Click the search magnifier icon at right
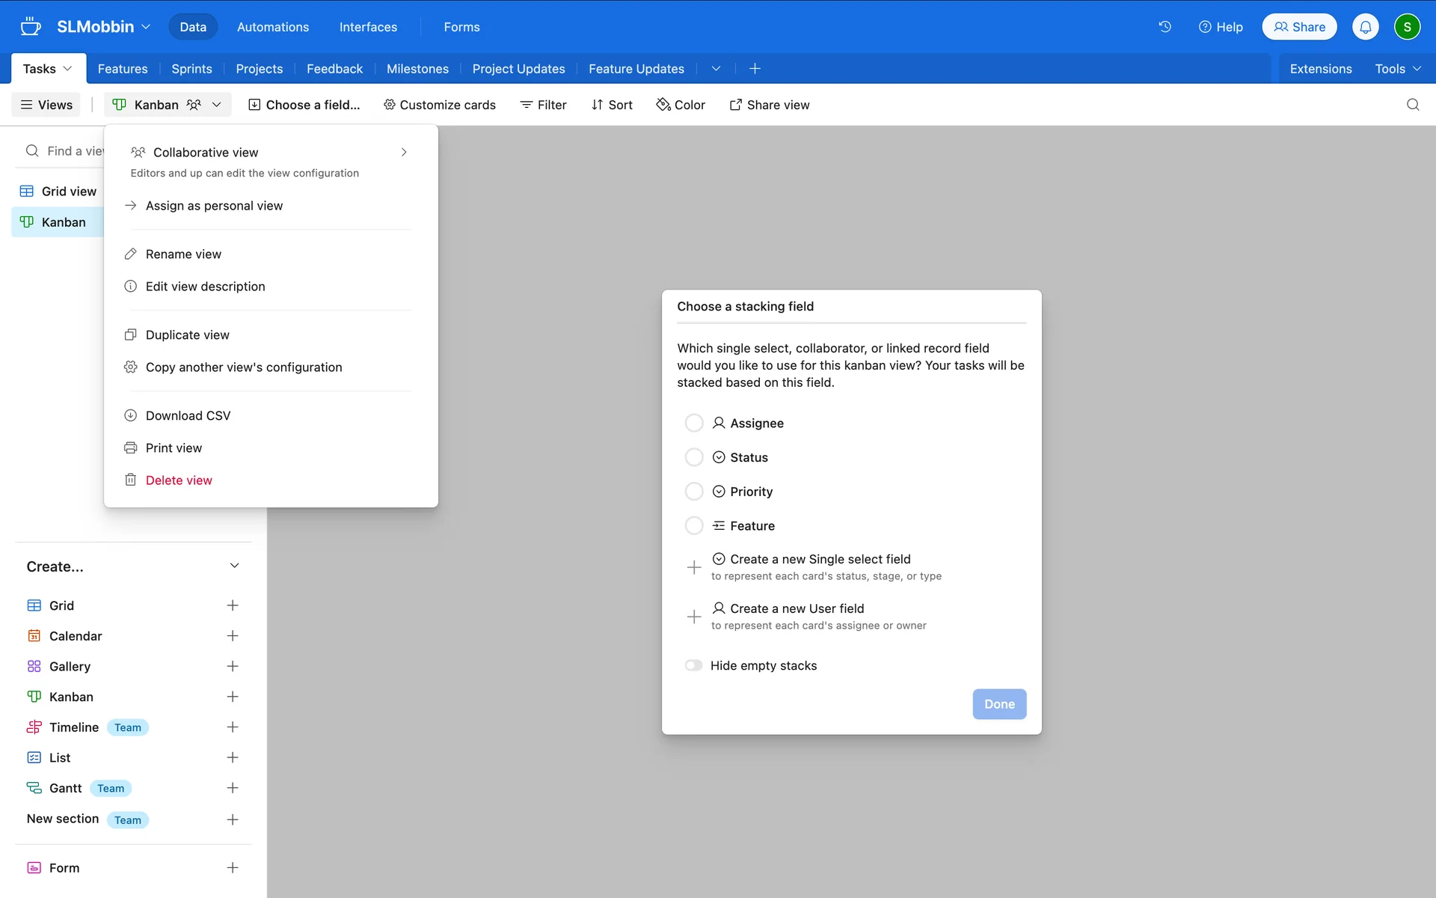 (1412, 105)
